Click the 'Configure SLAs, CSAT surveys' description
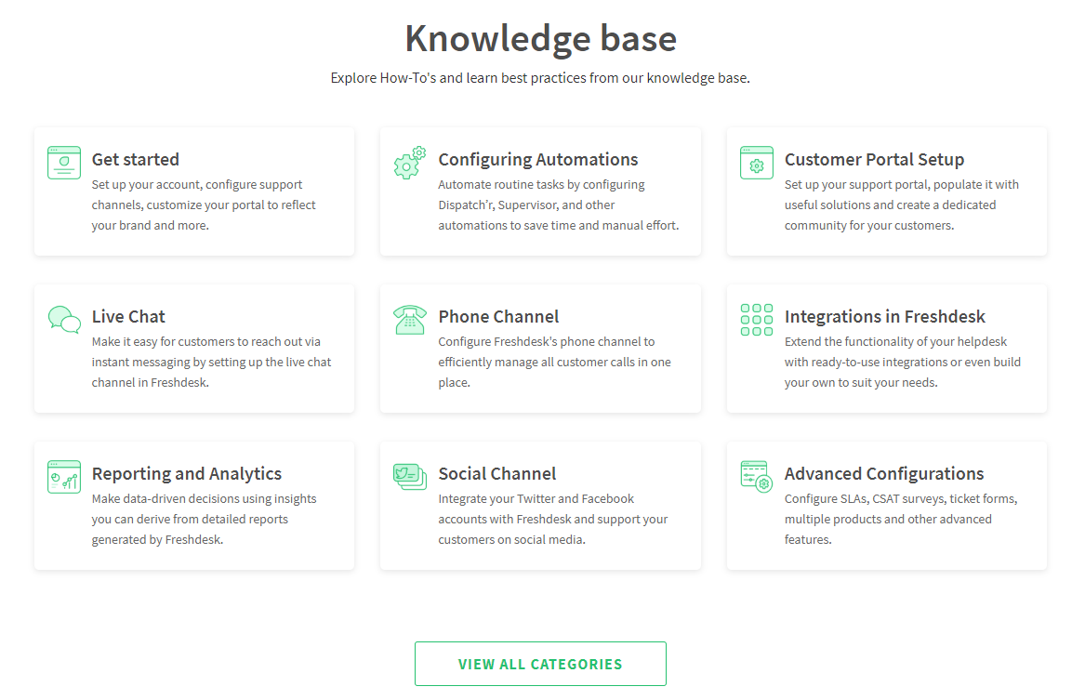The width and height of the screenshot is (1085, 700). tap(901, 519)
